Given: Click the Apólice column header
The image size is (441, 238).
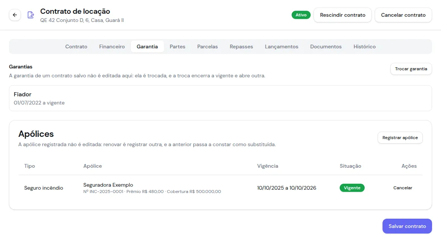Looking at the screenshot, I should [92, 166].
